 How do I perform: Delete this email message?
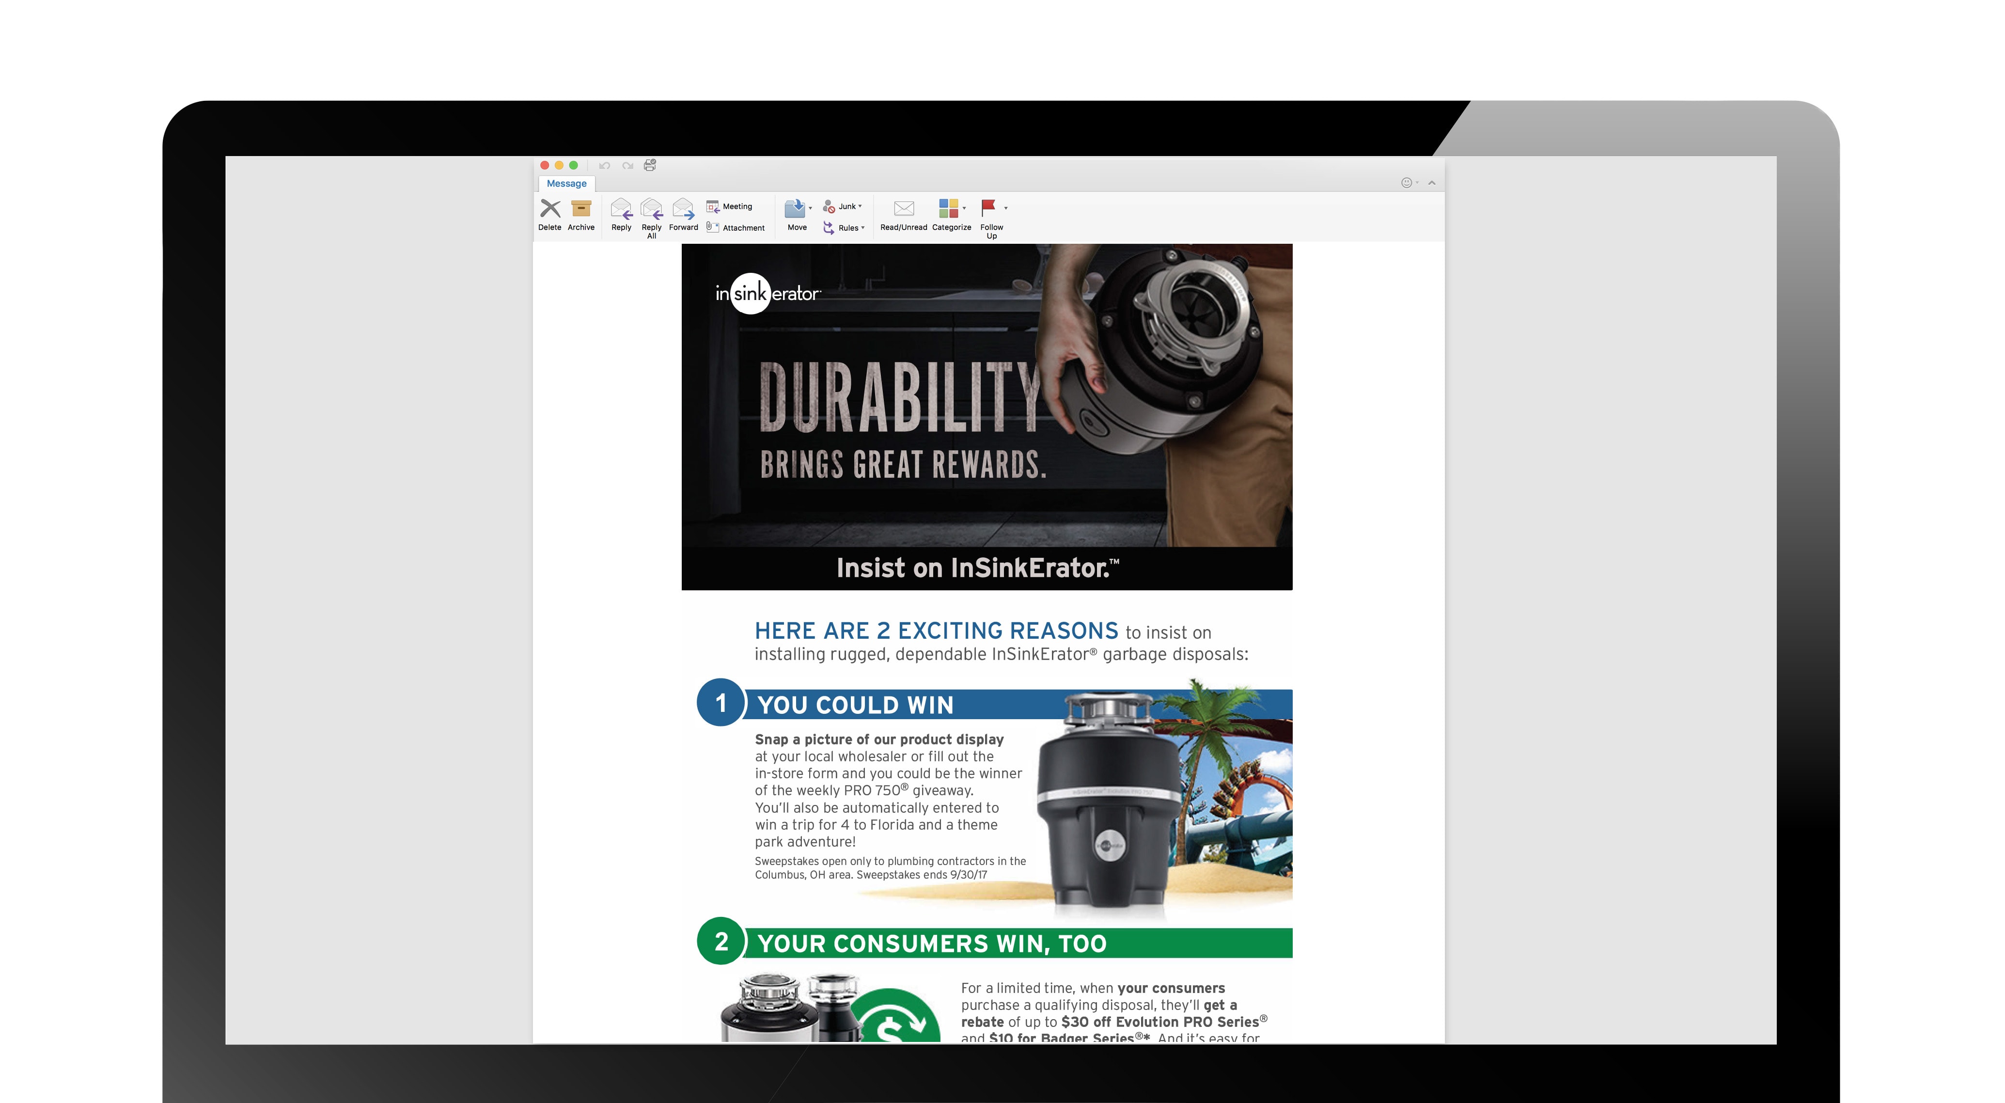tap(550, 214)
